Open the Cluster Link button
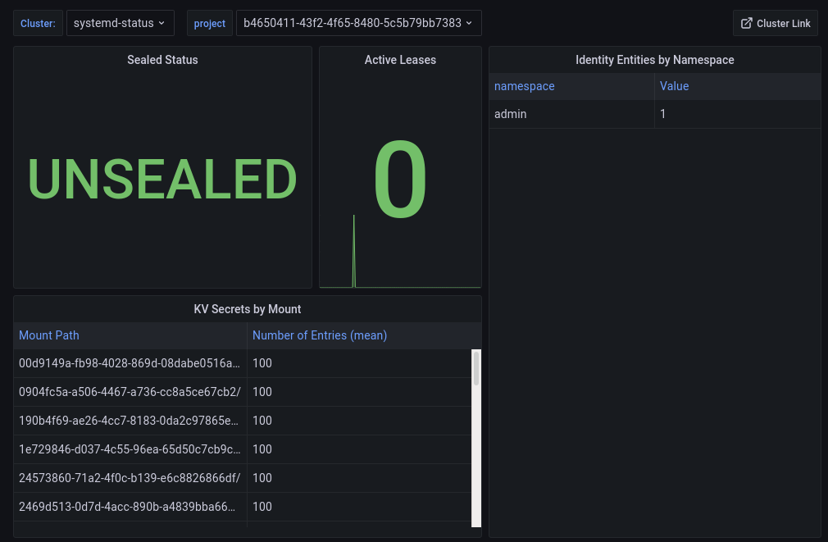828x542 pixels. [775, 24]
